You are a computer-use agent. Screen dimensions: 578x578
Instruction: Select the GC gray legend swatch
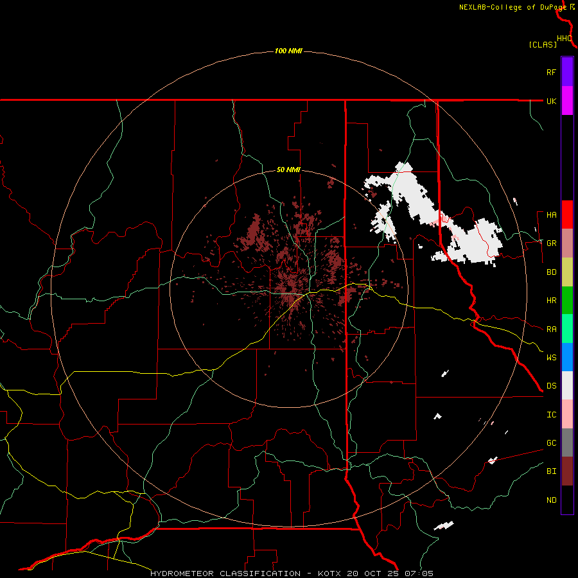[x=567, y=442]
